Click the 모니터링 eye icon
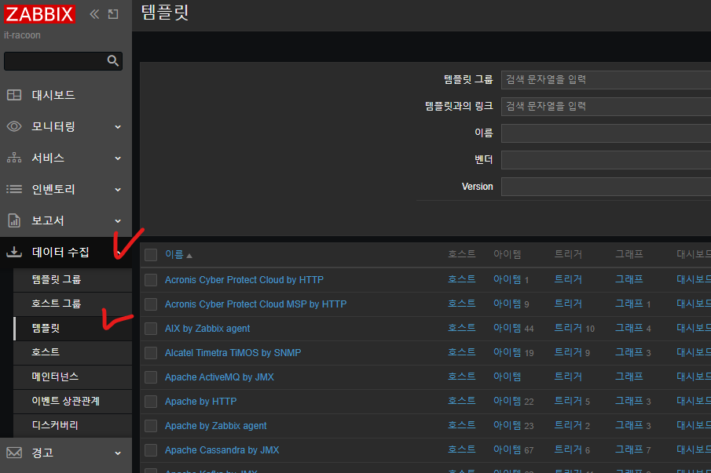 (14, 126)
